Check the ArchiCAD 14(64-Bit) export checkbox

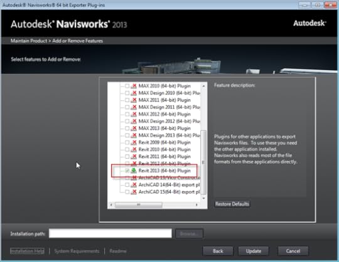[127, 185]
